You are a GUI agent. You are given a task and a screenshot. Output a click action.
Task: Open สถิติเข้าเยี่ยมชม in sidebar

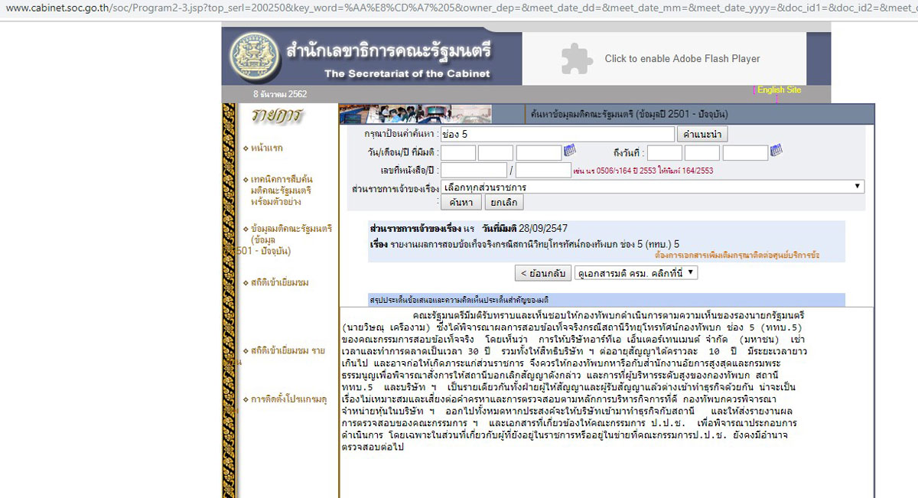tap(280, 282)
